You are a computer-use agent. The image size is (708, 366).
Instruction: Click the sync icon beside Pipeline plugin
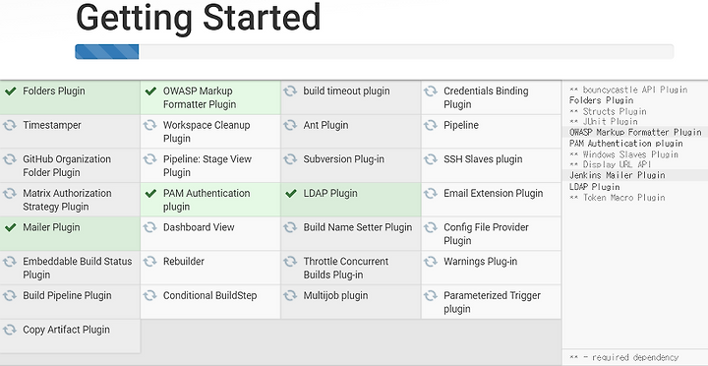pyautogui.click(x=431, y=125)
